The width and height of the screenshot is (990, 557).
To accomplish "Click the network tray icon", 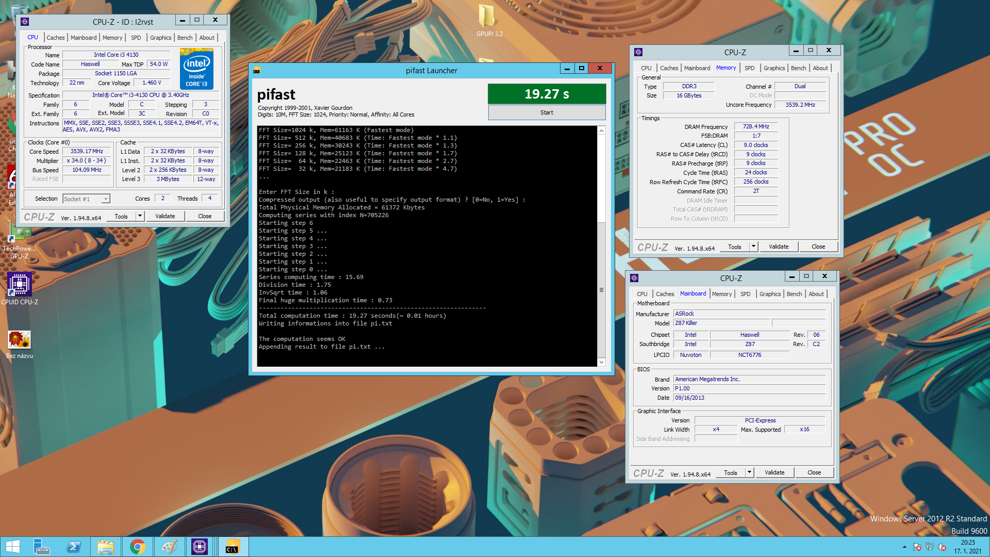I will coord(930,547).
